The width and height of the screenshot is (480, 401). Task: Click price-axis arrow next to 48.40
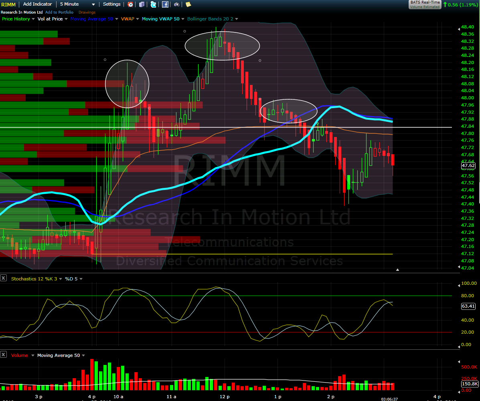click(x=459, y=29)
